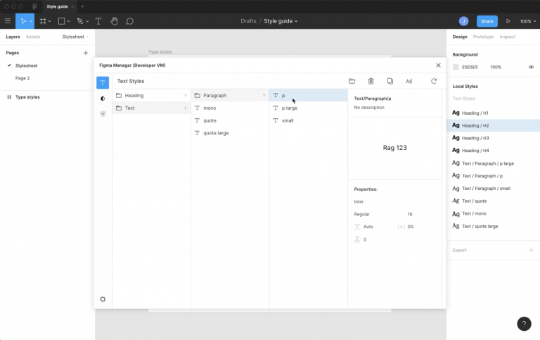Viewport: 540px width, 340px height.
Task: Select Text / quote local style
Action: pos(493,201)
